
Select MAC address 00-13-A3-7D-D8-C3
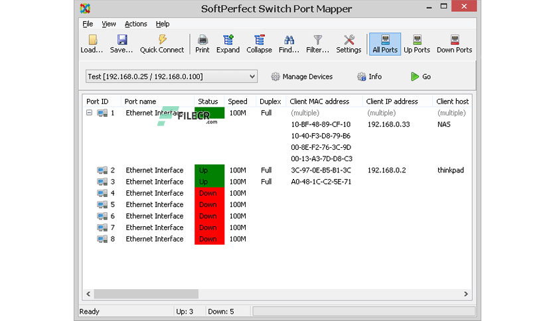point(322,159)
